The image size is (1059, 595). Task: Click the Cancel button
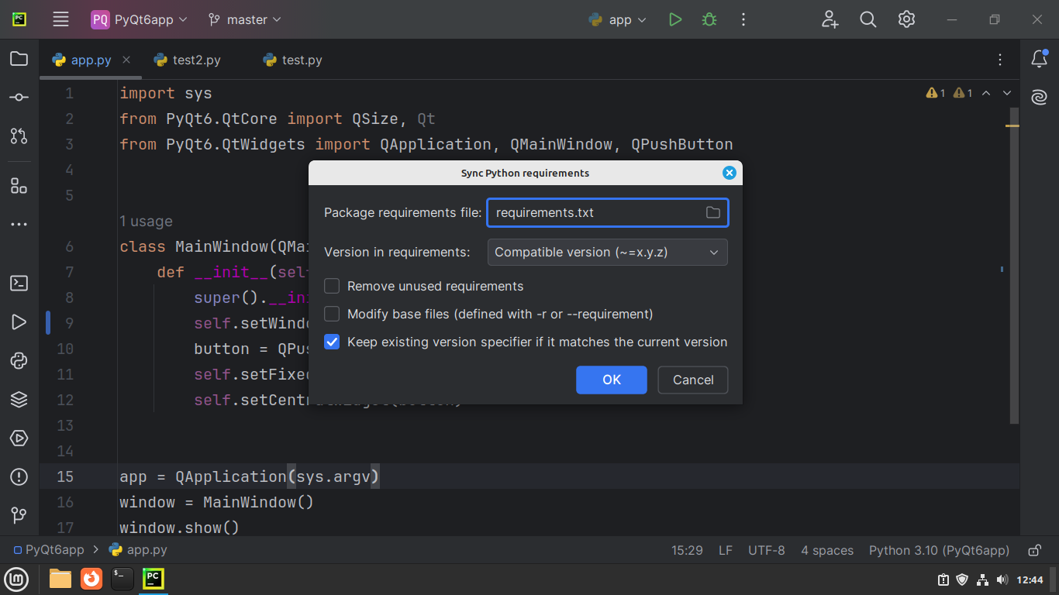click(x=693, y=380)
